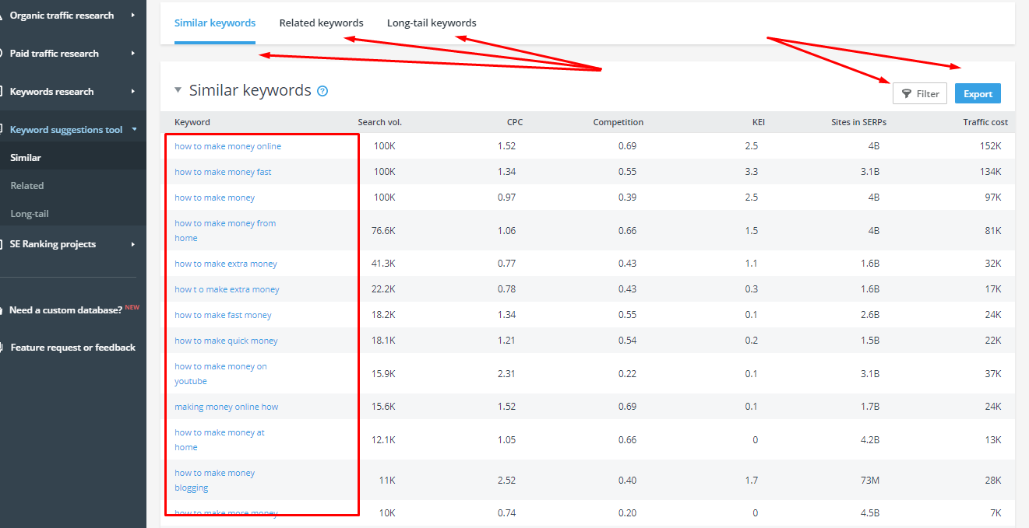Select Similar in the sidebar submenu

(27, 157)
